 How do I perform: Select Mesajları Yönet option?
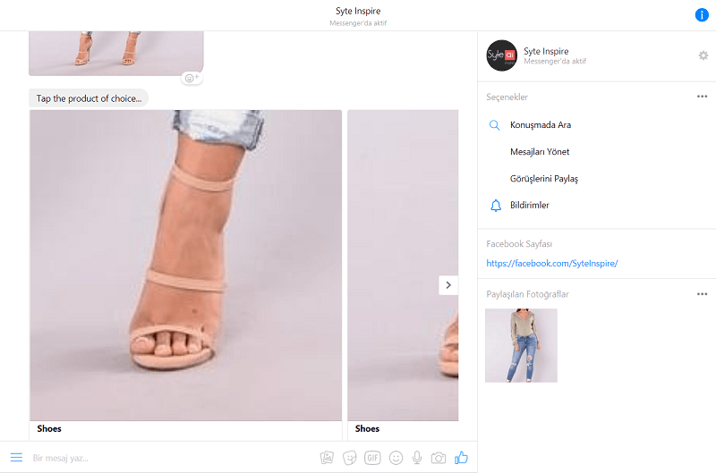[539, 152]
